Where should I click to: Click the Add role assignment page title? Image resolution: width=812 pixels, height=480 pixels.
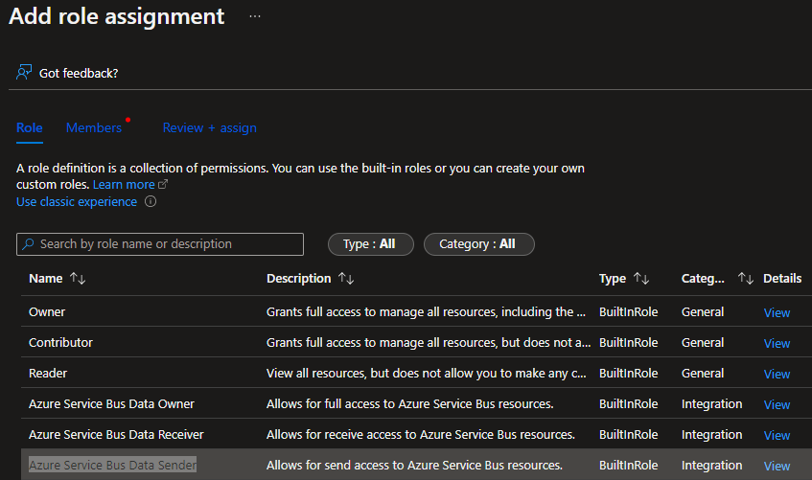click(117, 16)
